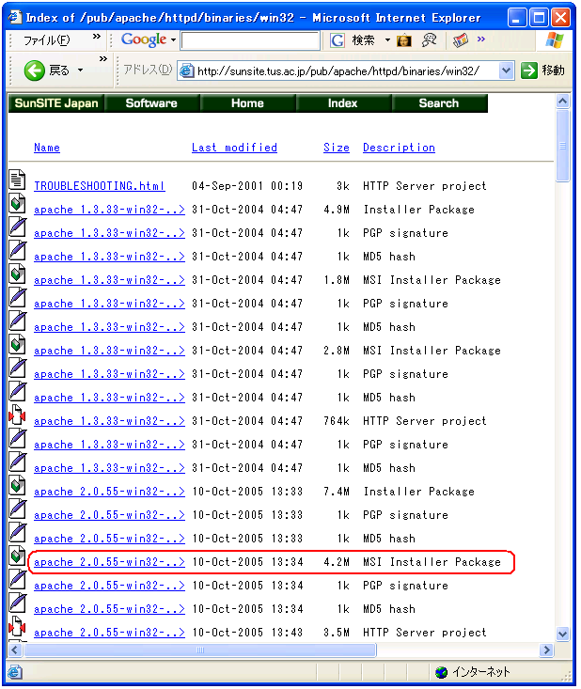Click the icon of the circled 4.2M MSI installer
This screenshot has height=689, width=581.
coord(18,557)
